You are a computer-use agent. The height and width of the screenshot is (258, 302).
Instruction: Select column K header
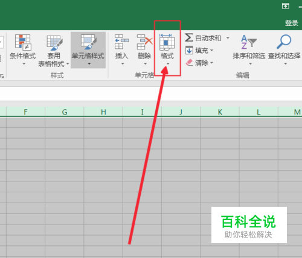220,112
